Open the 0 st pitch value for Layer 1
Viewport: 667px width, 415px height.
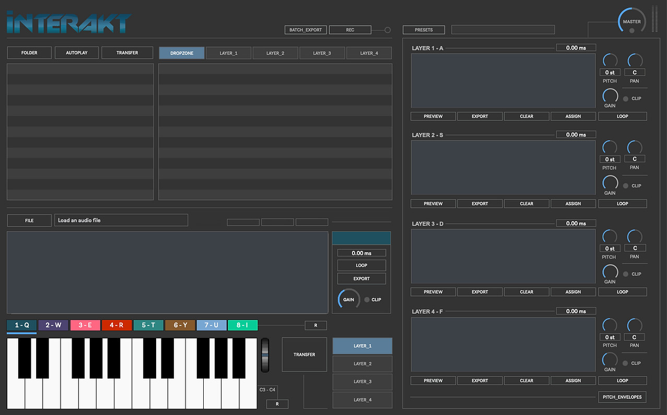pyautogui.click(x=610, y=72)
